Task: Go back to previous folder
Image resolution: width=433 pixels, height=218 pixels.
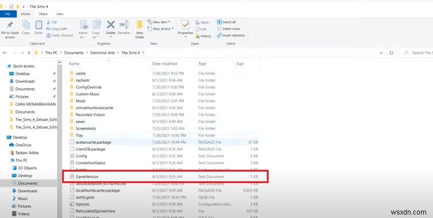Action: pyautogui.click(x=5, y=53)
